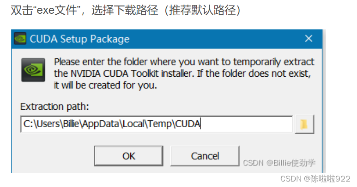
Task: Click the CSDN @陈啦啦922 watermark
Action: click(315, 179)
